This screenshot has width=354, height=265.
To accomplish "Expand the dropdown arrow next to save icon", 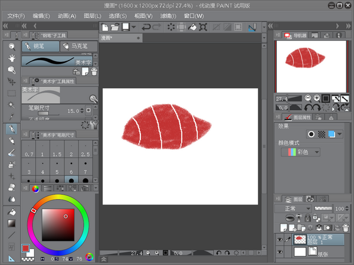I will click(134, 27).
